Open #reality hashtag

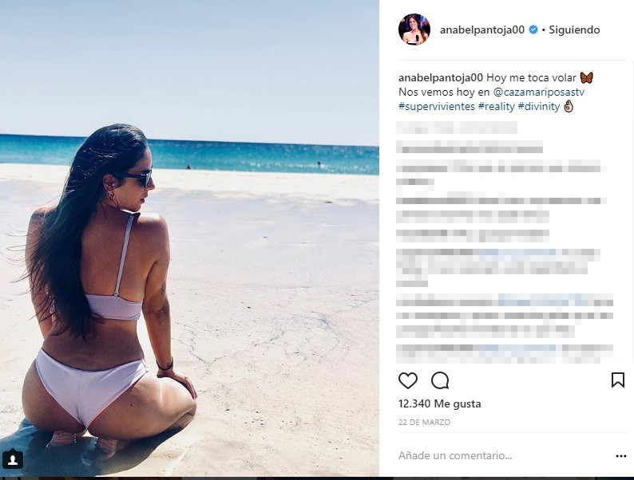point(497,107)
